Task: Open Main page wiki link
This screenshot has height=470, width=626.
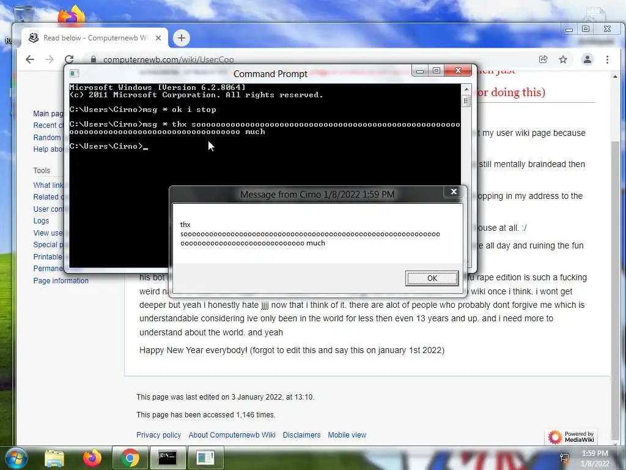Action: pyautogui.click(x=48, y=113)
